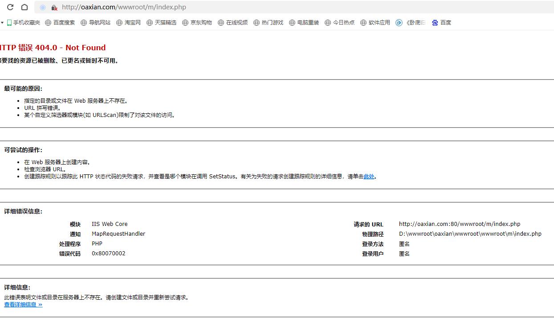
Task: Click the insecure site lock icon
Action: (54, 8)
